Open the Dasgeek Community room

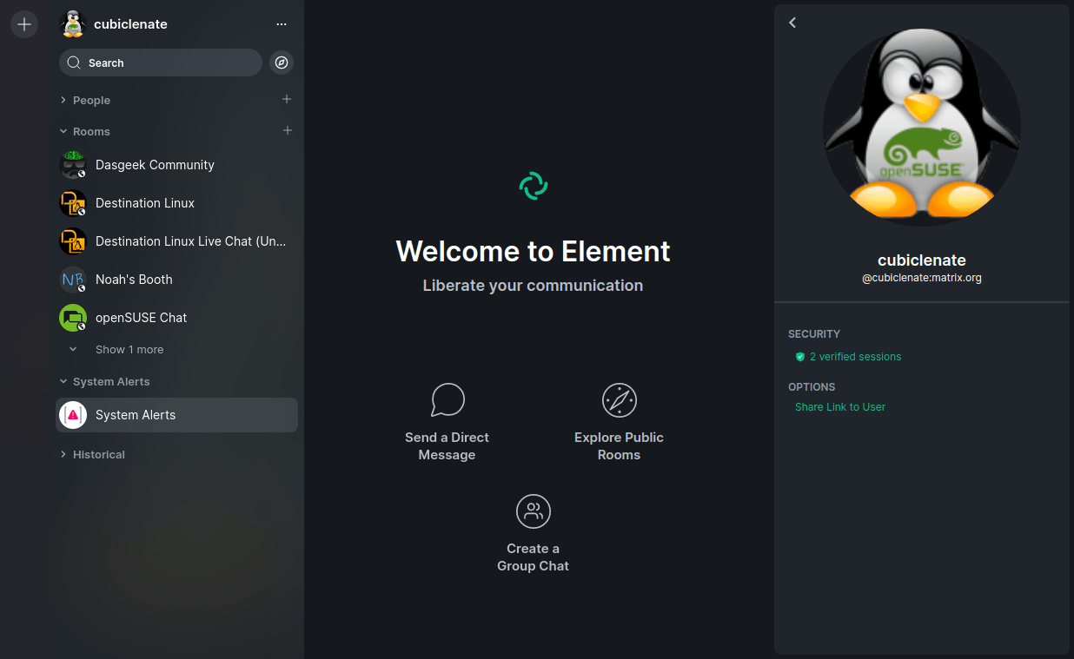tap(176, 165)
